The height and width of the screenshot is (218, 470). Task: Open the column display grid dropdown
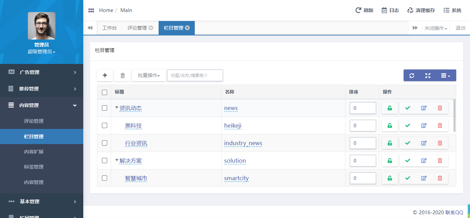point(445,75)
